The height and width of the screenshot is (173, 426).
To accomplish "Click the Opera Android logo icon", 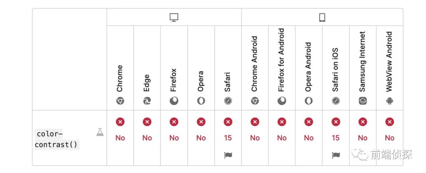I will (308, 101).
